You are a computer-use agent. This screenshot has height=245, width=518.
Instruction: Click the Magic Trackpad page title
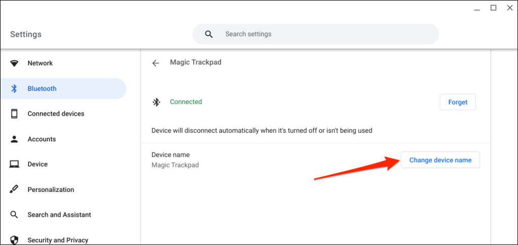(x=196, y=62)
